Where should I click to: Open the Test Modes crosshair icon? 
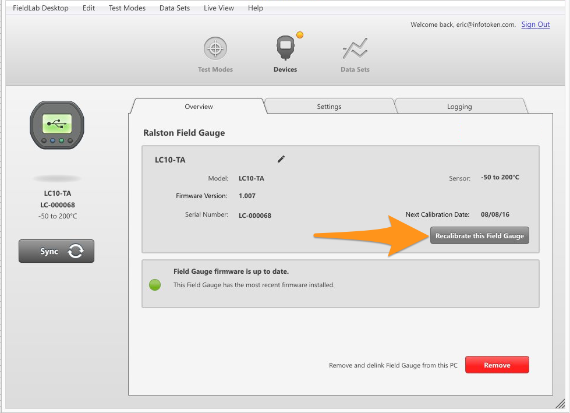[215, 48]
